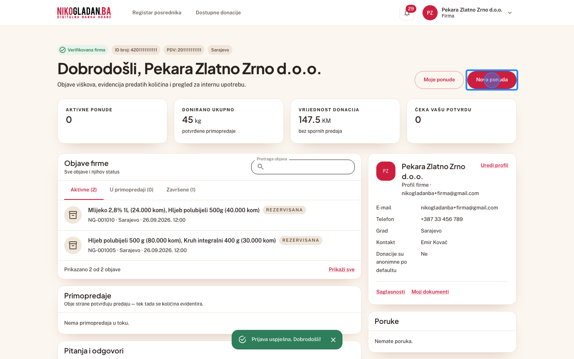This screenshot has height=359, width=574.
Task: Click archive icon of offer NG-001005
Action: [x=73, y=245]
